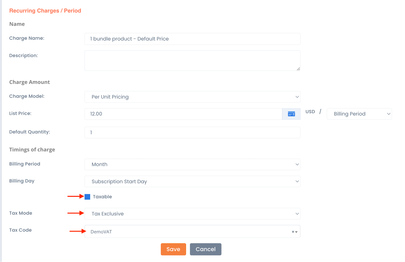Open the Billing Day dropdown
This screenshot has height=262, width=405.
tap(192, 182)
